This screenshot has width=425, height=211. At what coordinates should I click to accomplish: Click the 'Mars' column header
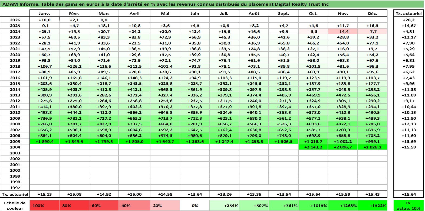click(104, 13)
